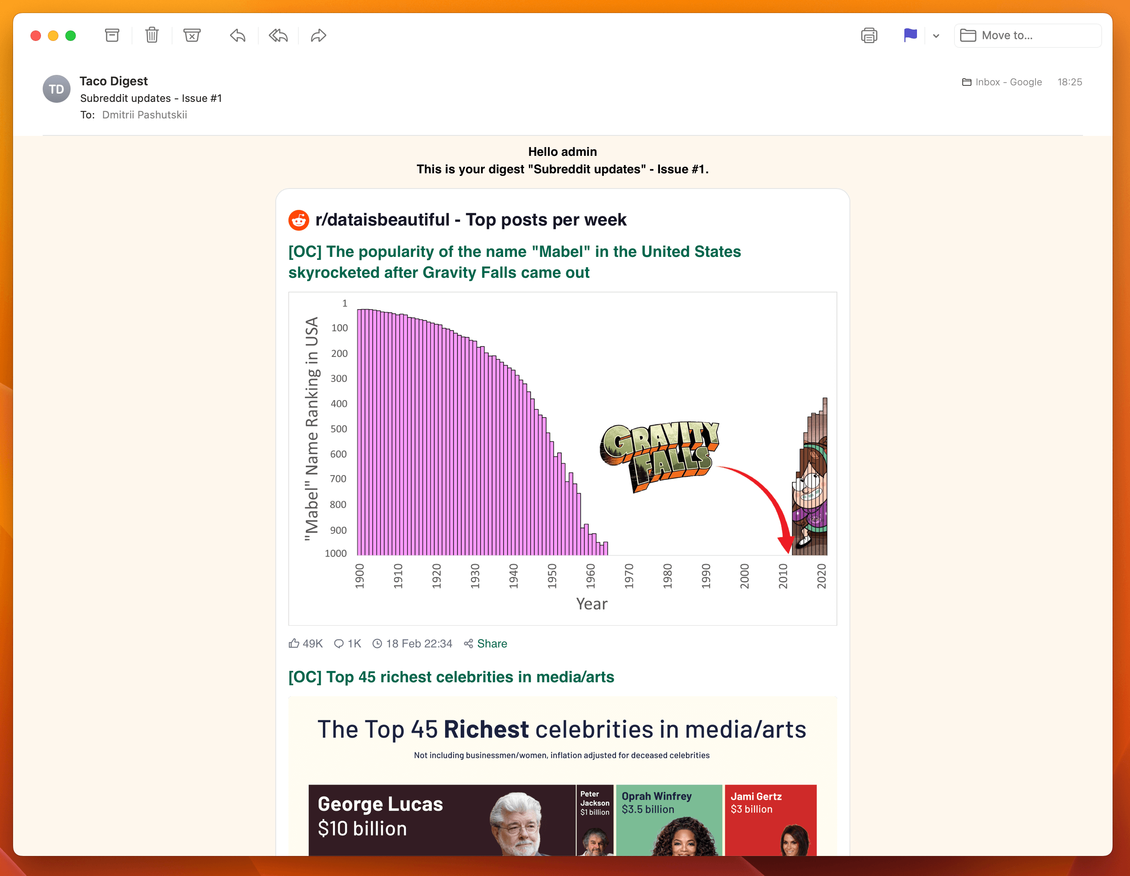Click the 1K comments bubble icon

339,644
